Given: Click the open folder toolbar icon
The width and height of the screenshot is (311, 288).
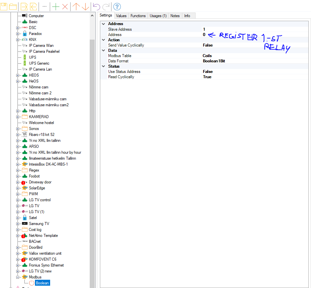Looking at the screenshot, I should click(13, 6).
